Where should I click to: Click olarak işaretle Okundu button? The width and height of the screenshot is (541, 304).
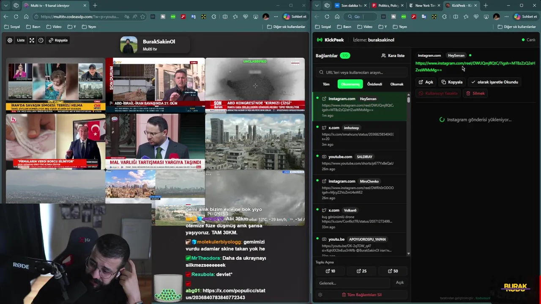[495, 82]
